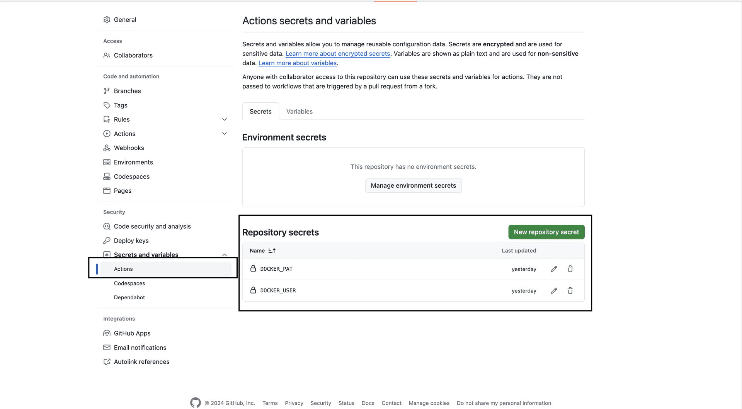Image resolution: width=742 pixels, height=409 pixels.
Task: Click the Branches git-branch icon
Action: point(107,91)
